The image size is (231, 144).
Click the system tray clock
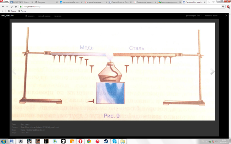223,141
